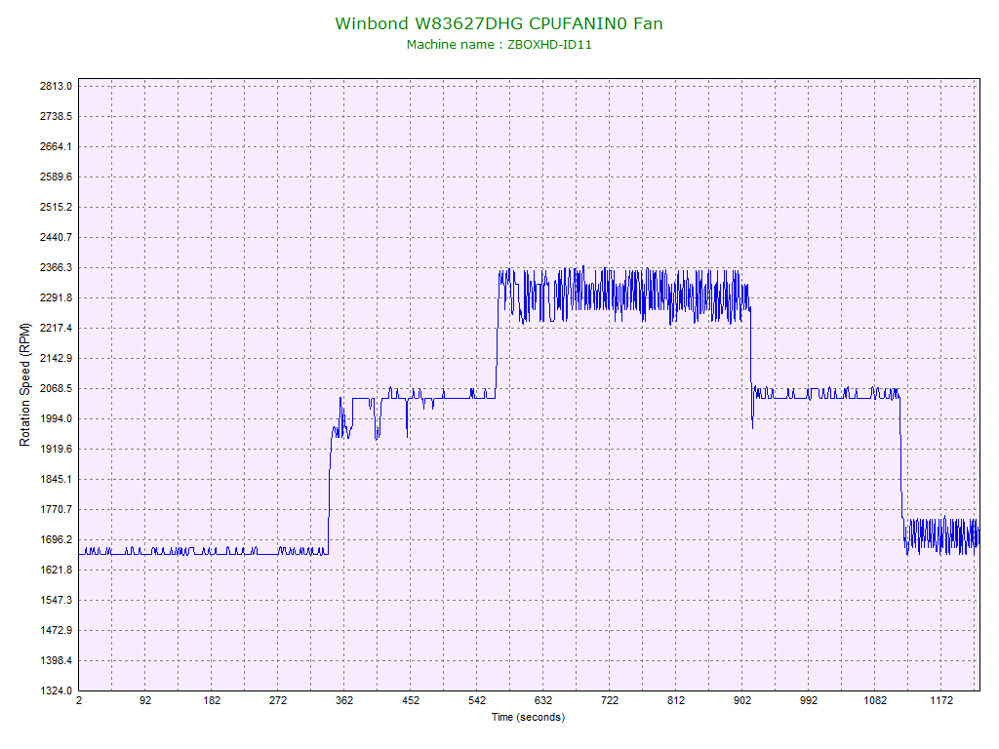
Task: Click the y-axis value 1398.4
Action: coord(56,661)
